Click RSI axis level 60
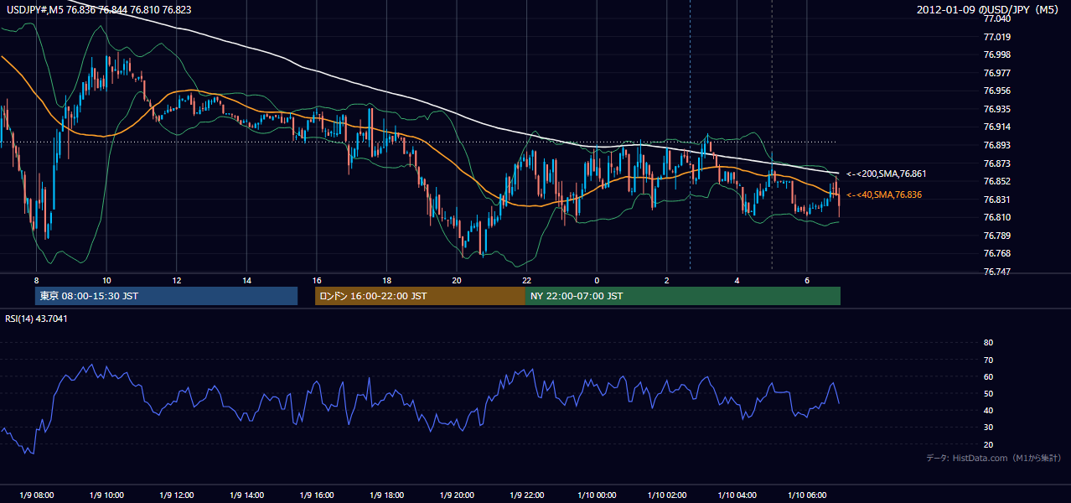The image size is (1071, 503). (x=988, y=376)
